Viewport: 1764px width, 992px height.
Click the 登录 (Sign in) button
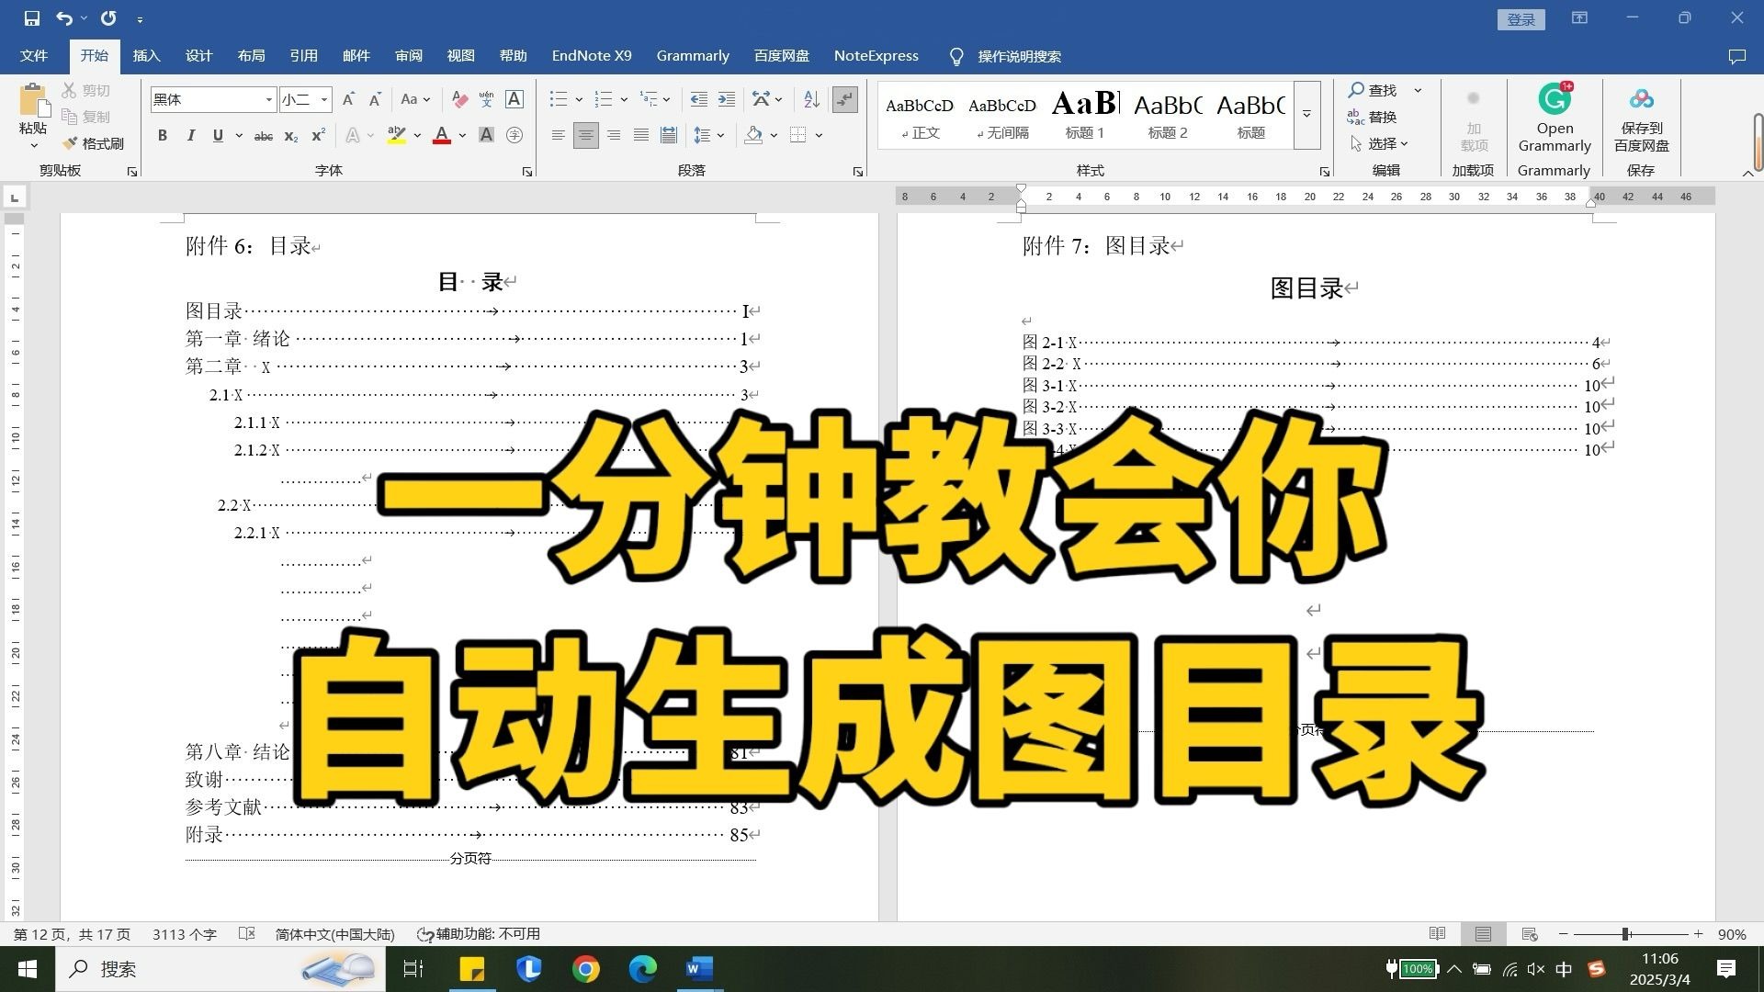tap(1521, 18)
